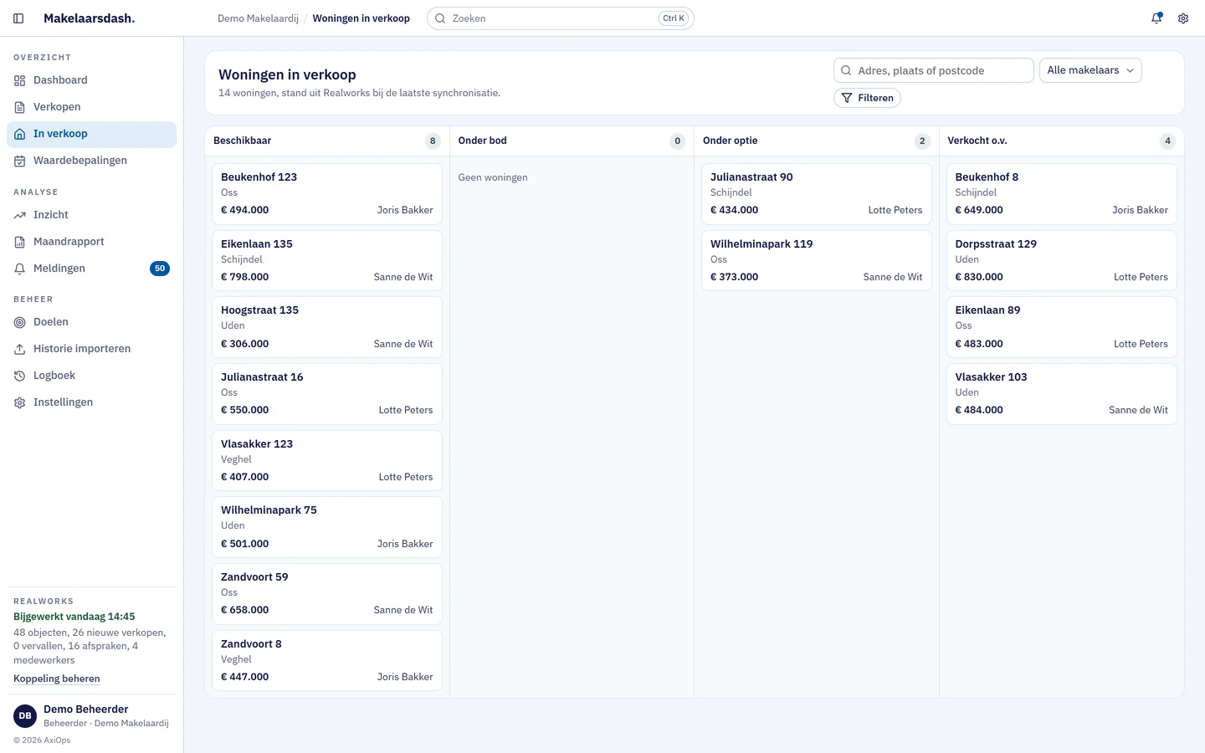Select the Wilhelminapark 75 listing

[327, 527]
